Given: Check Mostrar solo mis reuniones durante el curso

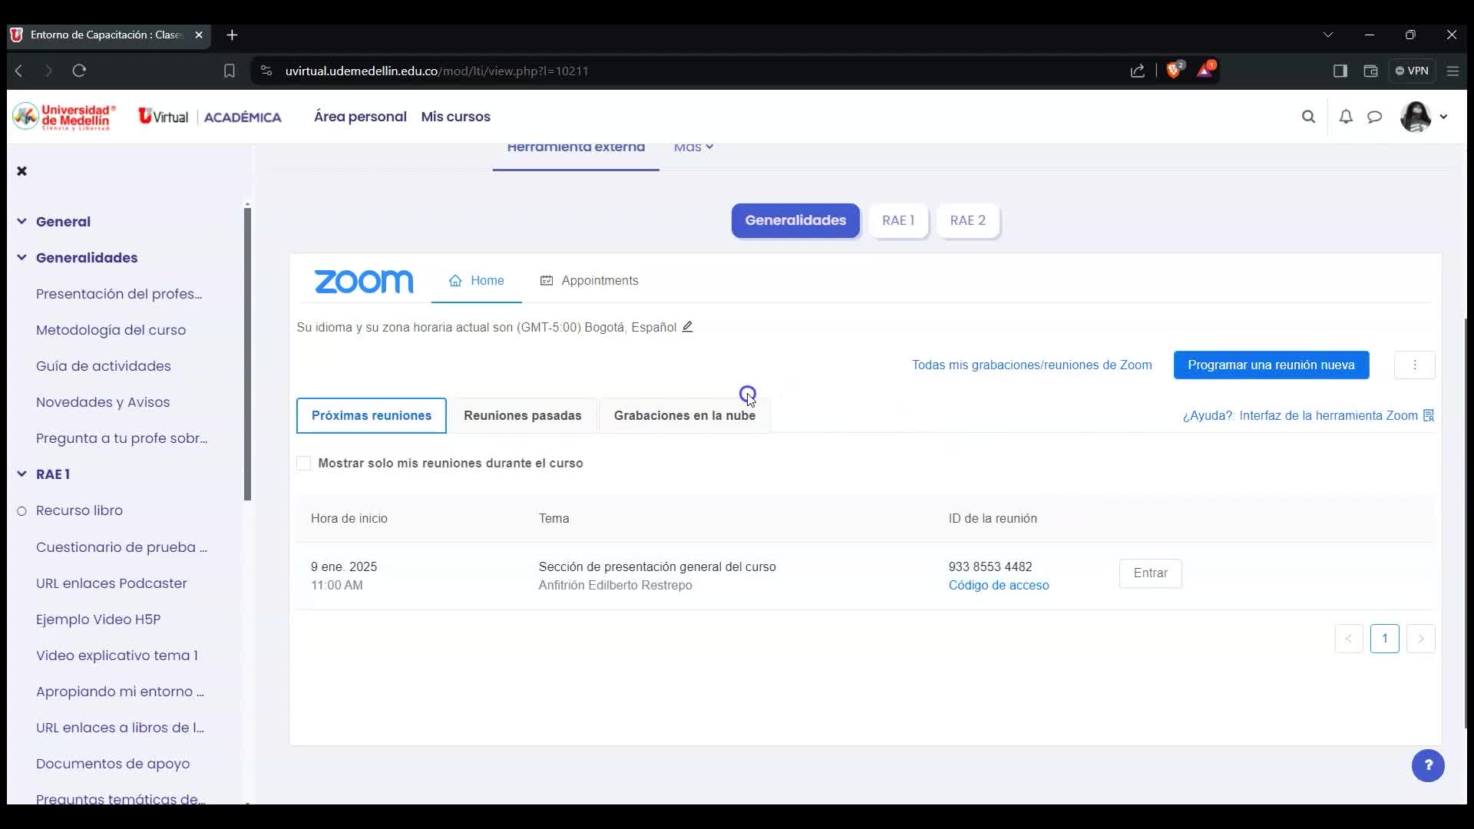Looking at the screenshot, I should [304, 463].
